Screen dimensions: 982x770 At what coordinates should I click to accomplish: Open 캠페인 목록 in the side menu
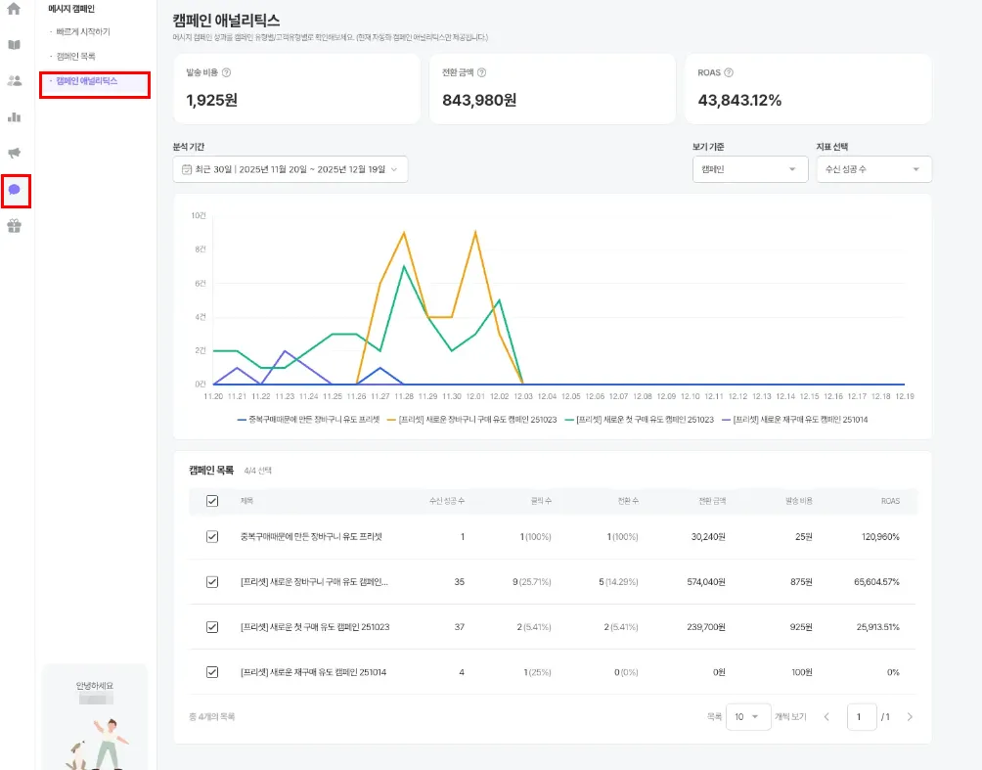[76, 57]
